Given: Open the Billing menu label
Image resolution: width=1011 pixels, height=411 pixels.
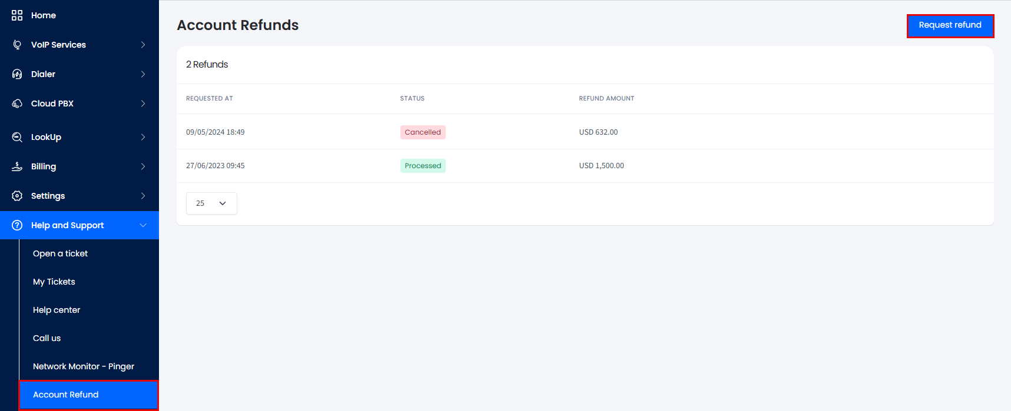Looking at the screenshot, I should (44, 166).
